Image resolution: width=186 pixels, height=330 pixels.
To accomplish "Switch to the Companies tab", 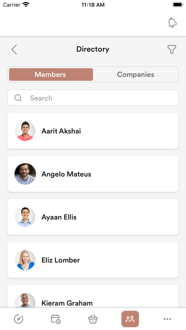I will point(135,74).
